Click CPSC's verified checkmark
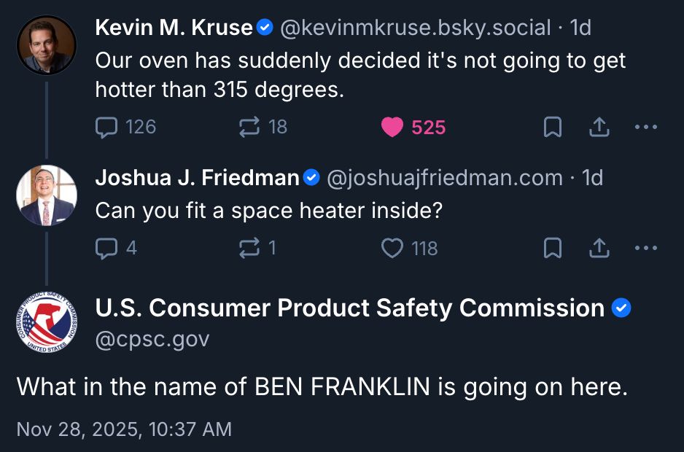The image size is (684, 452). point(621,308)
